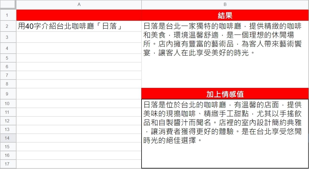Click cell with 用40字介紹台北咖啡廳 prompt
309x169 pixels.
[79, 26]
